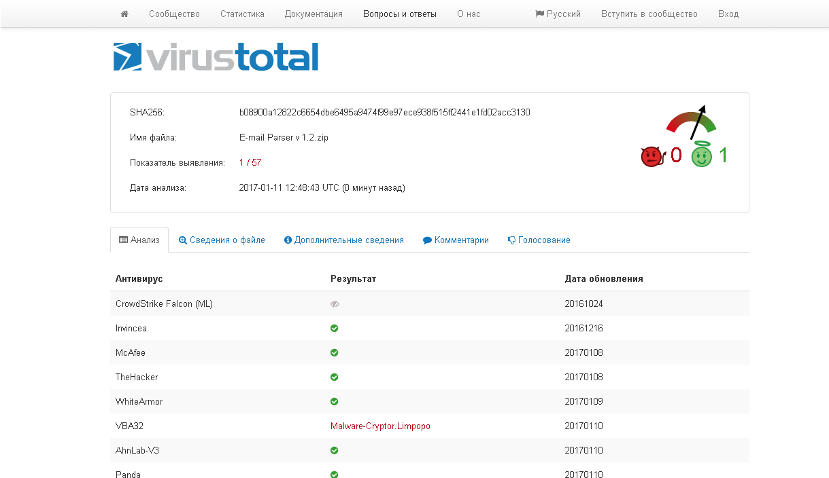Open the Комментарии tab
The height and width of the screenshot is (478, 829).
tap(456, 240)
